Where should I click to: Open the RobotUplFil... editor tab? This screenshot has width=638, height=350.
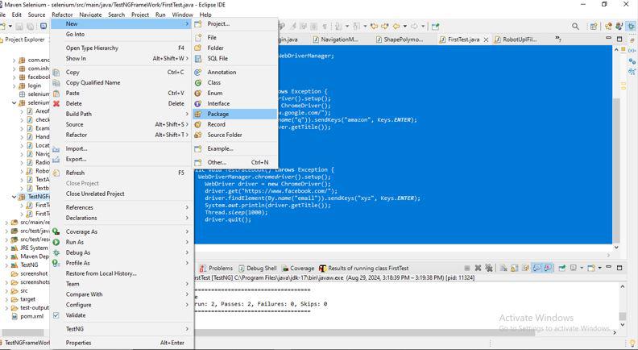point(516,40)
